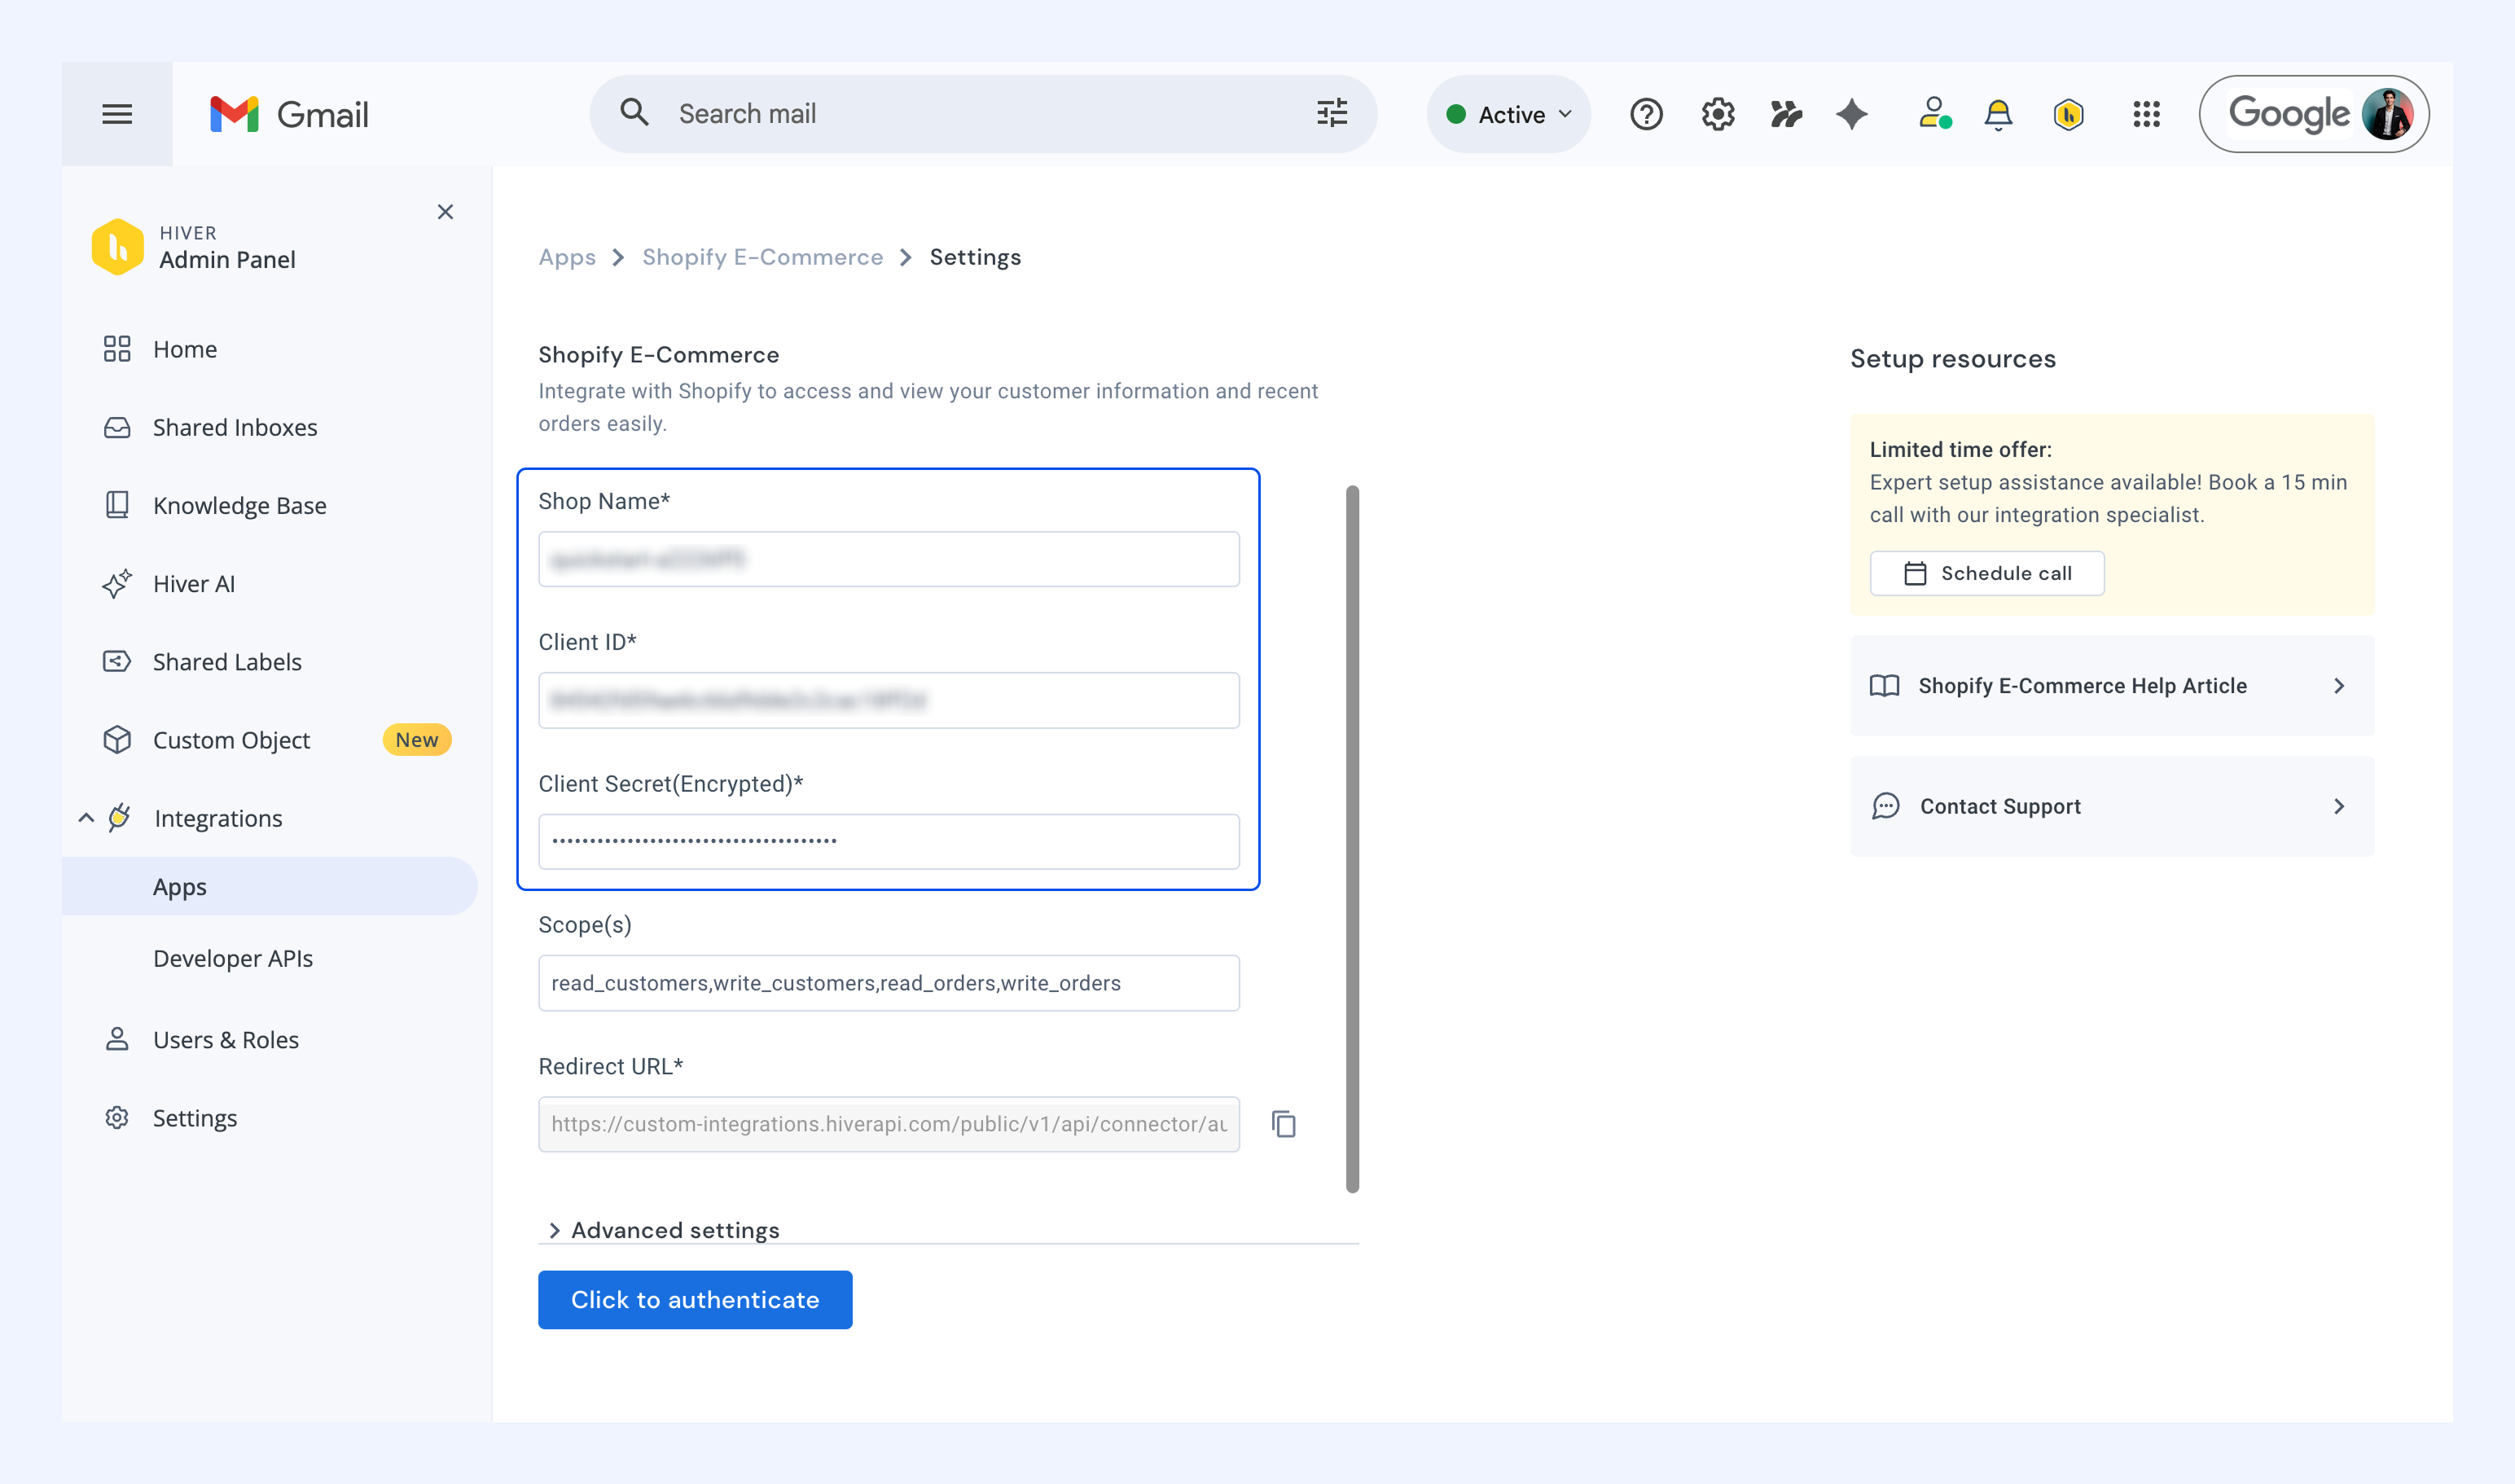Open the Gmail main menu hamburger icon
This screenshot has height=1484, width=2515.
coord(117,114)
